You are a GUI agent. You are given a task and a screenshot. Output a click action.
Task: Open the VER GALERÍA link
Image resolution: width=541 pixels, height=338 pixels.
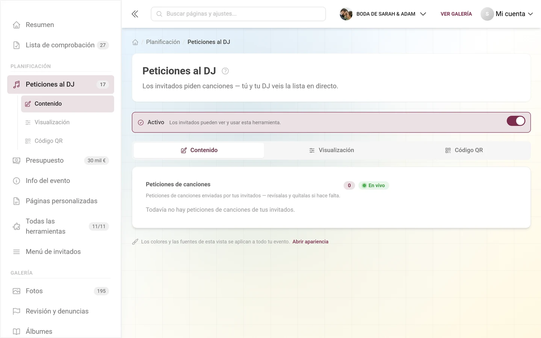coord(456,14)
